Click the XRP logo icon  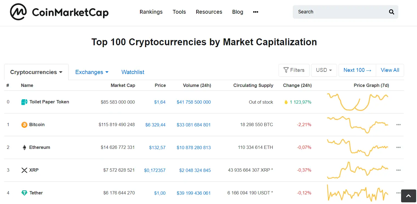pyautogui.click(x=24, y=170)
